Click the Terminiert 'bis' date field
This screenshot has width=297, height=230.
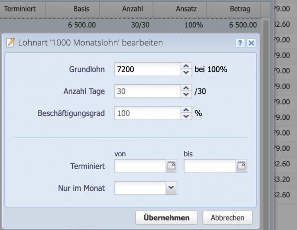tap(210, 166)
